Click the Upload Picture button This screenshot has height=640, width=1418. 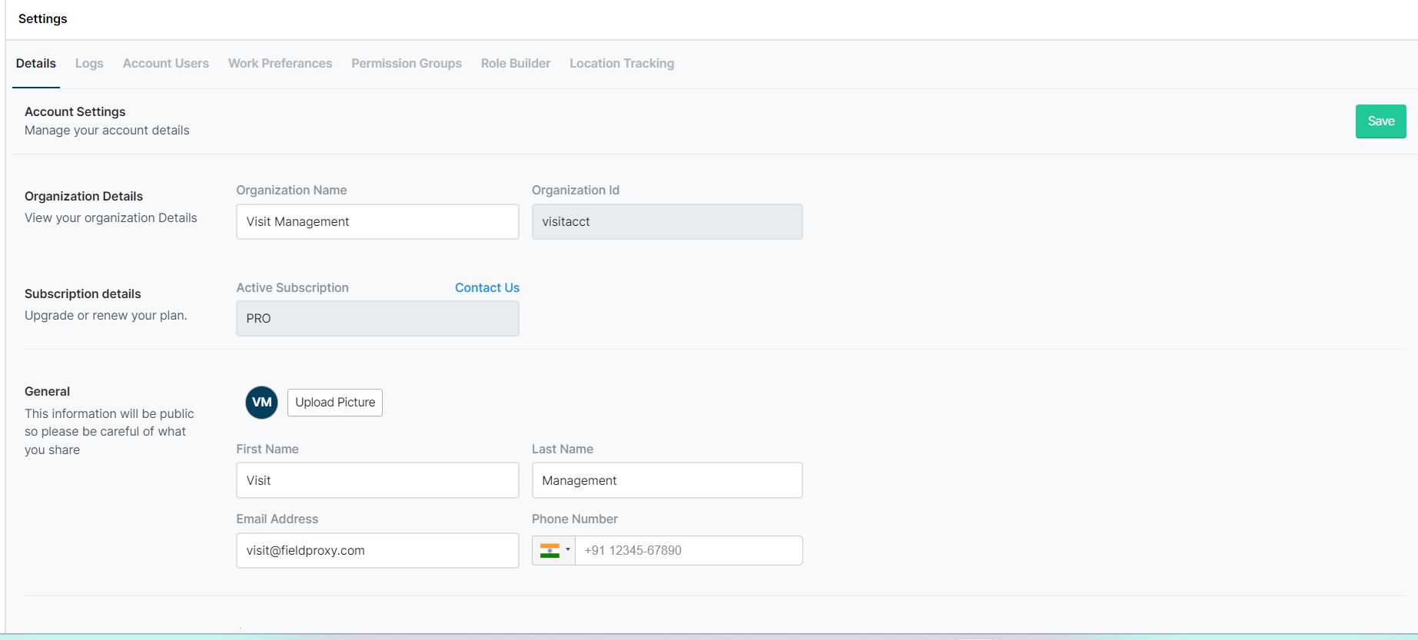(335, 403)
